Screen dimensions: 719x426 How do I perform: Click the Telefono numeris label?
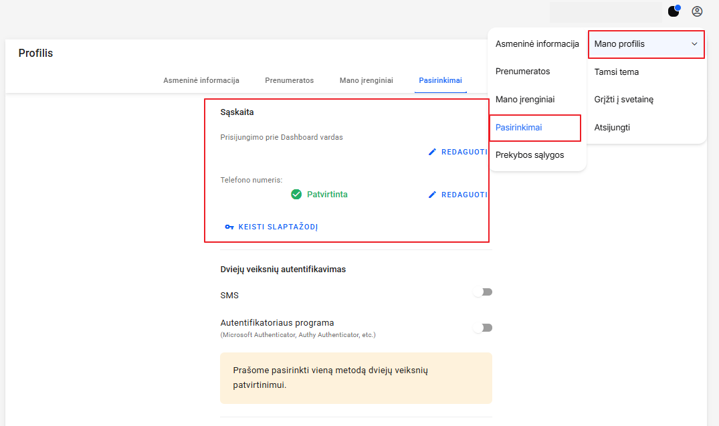coord(251,180)
